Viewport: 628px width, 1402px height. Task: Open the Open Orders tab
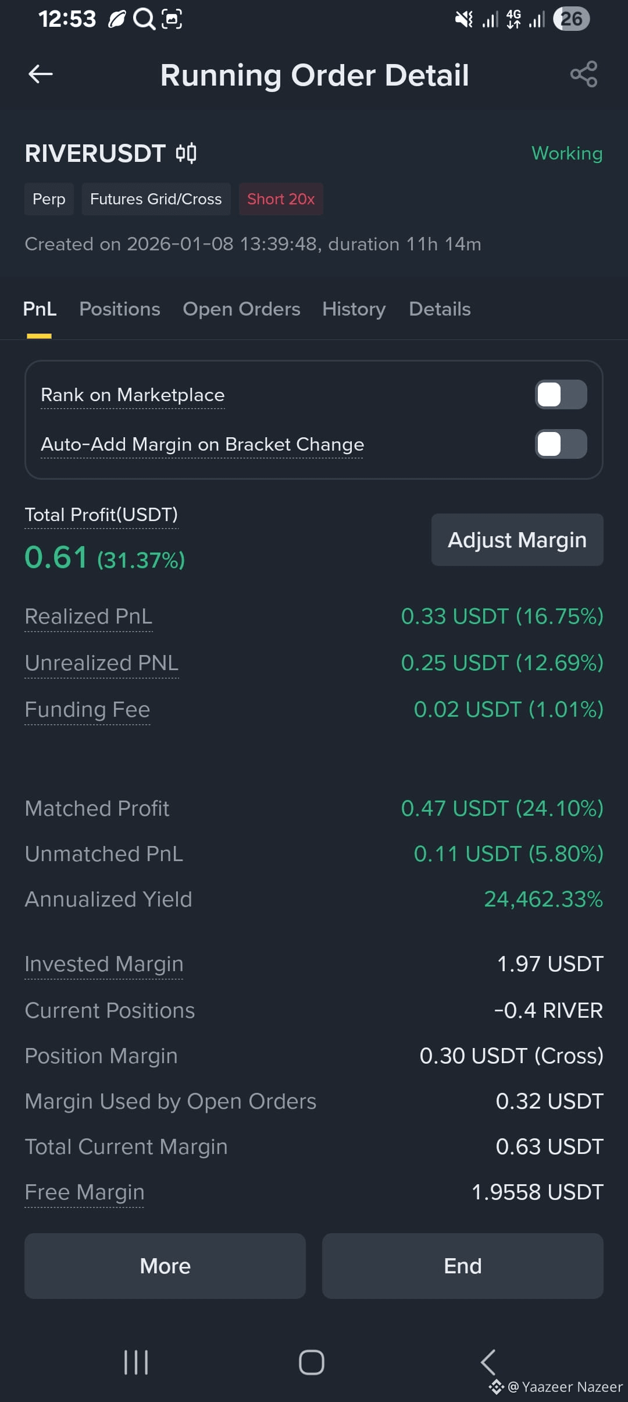coord(241,309)
